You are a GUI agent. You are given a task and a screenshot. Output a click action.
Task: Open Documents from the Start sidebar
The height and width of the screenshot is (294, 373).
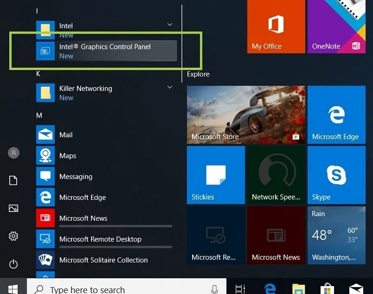click(14, 181)
